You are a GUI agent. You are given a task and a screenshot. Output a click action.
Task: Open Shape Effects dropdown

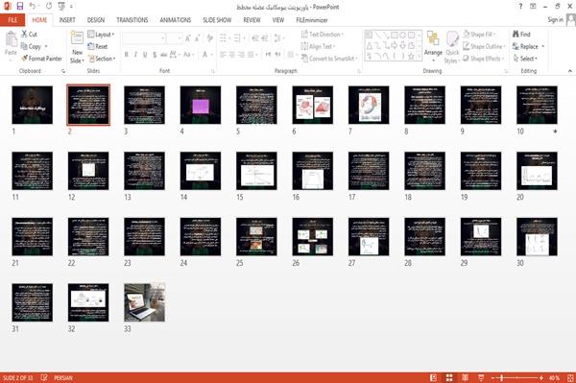pos(483,59)
